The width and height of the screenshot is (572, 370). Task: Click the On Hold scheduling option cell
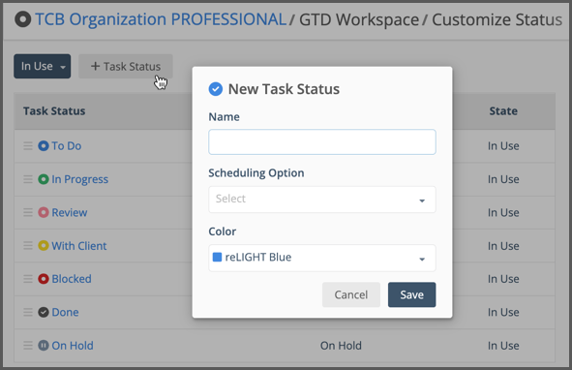(x=341, y=346)
